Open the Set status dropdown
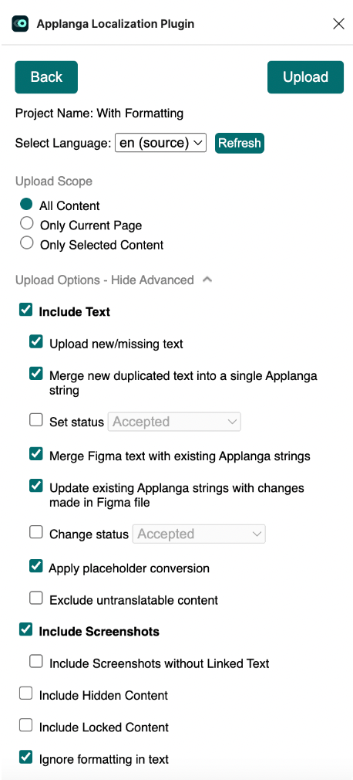This screenshot has width=353, height=780. (174, 422)
